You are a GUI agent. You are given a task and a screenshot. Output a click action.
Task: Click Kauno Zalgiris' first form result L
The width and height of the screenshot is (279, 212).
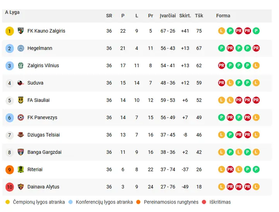coord(221,31)
